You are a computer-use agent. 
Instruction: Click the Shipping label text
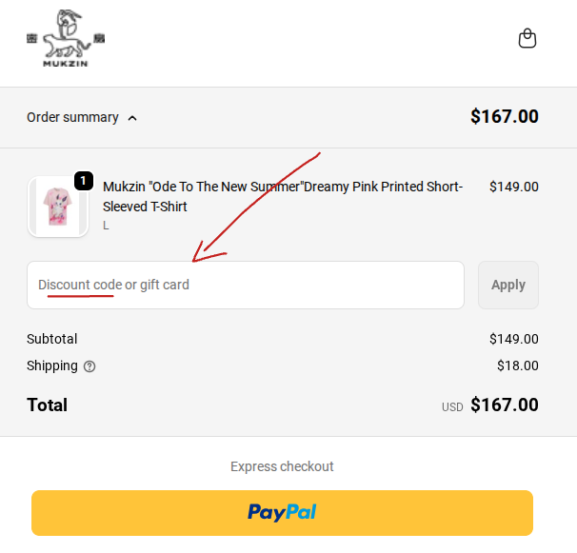point(52,365)
